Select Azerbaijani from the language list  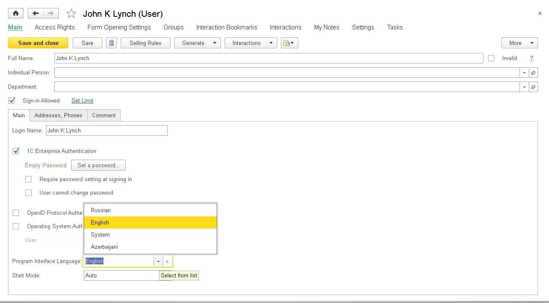(104, 247)
